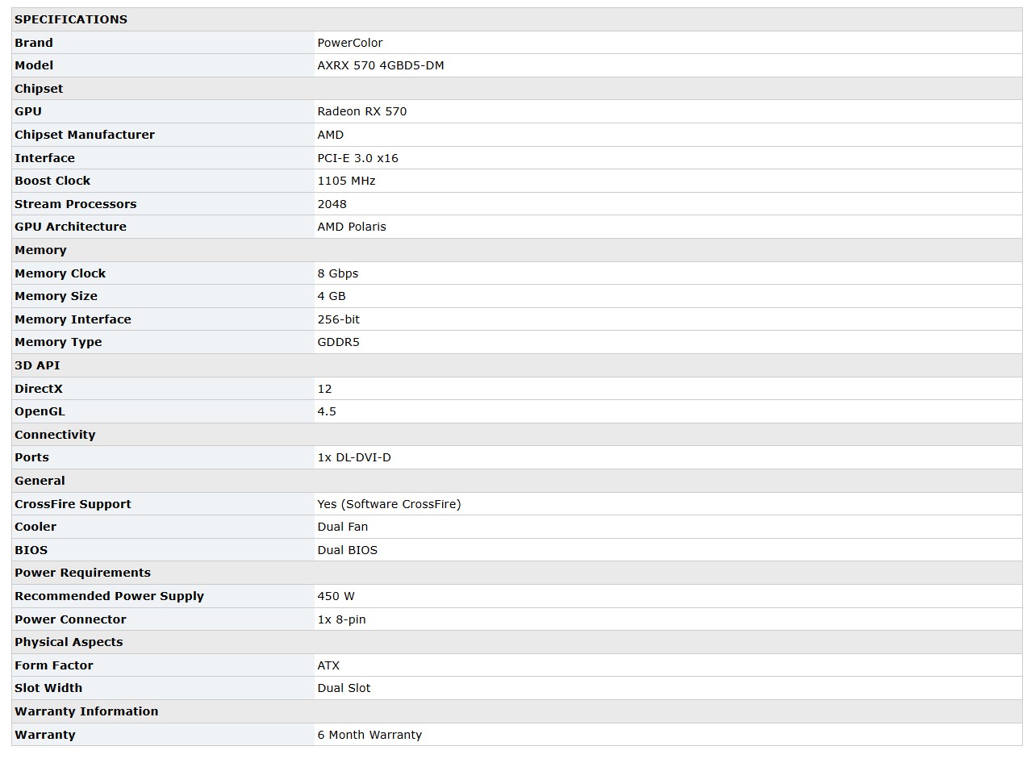Select the 8 Gbps memory clock value
Image resolution: width=1031 pixels, height=763 pixels.
(338, 273)
